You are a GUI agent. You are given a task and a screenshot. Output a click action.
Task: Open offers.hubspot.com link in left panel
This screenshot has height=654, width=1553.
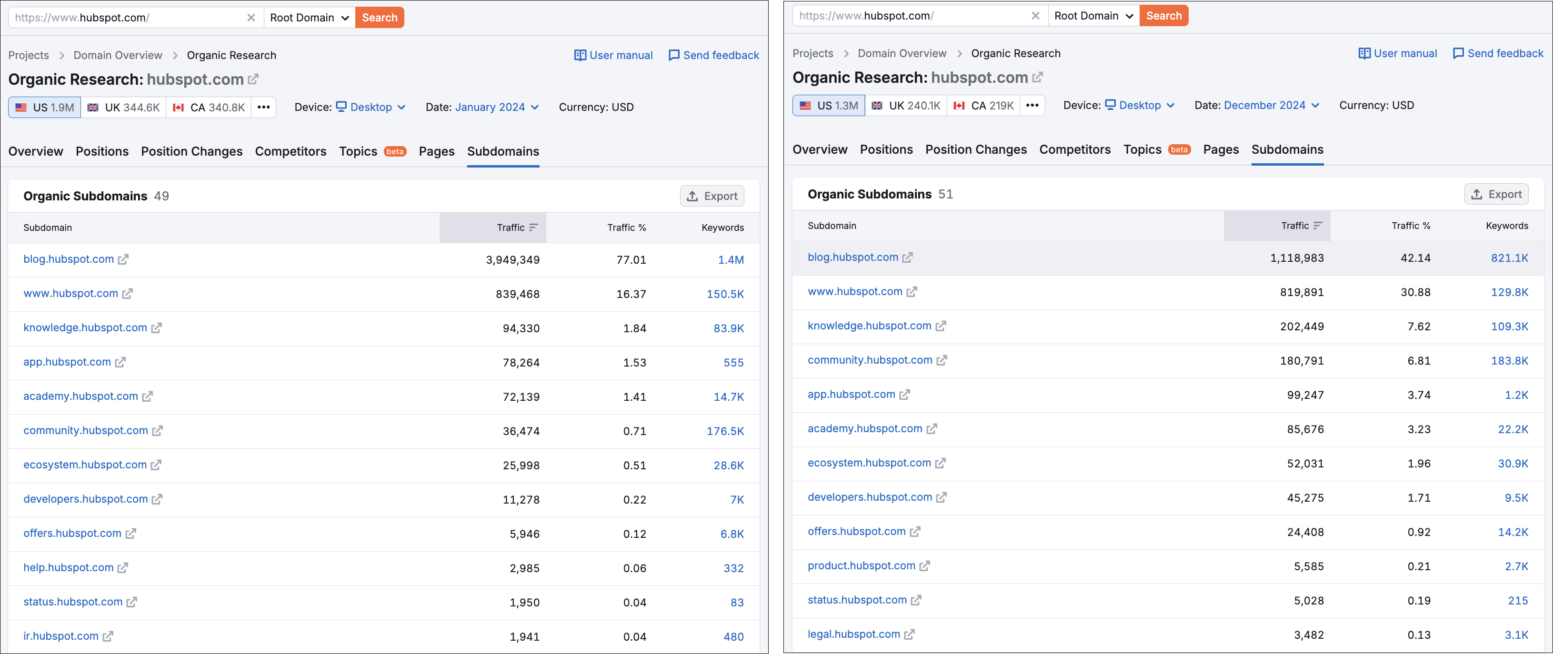pyautogui.click(x=72, y=534)
